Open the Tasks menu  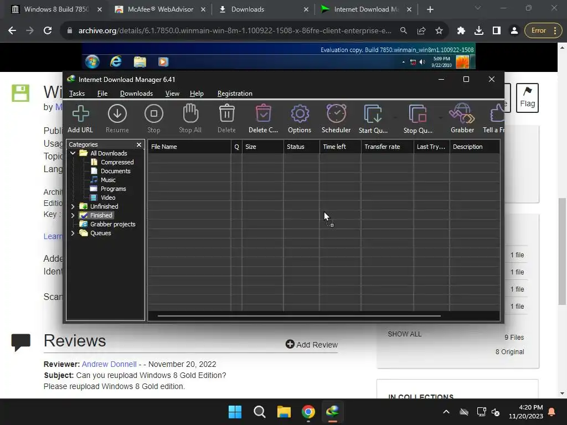76,94
